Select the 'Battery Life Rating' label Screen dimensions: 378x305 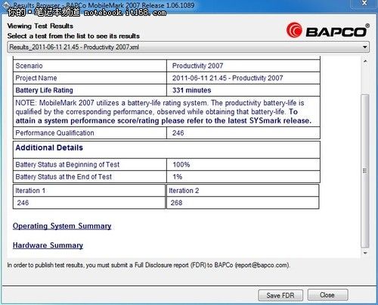(x=44, y=90)
